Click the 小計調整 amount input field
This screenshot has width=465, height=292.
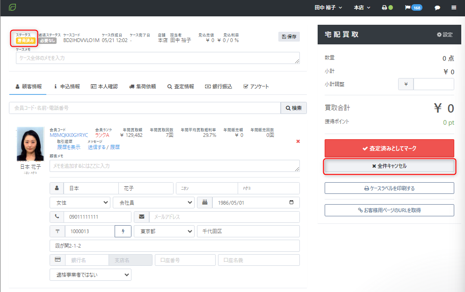(434, 84)
